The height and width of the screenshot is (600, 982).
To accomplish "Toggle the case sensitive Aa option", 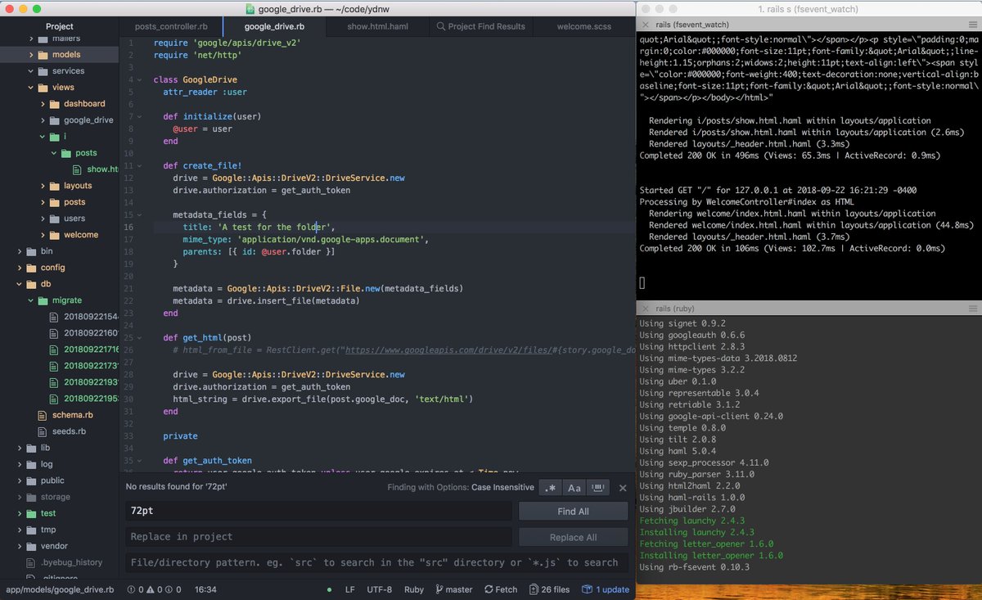I will (x=574, y=488).
